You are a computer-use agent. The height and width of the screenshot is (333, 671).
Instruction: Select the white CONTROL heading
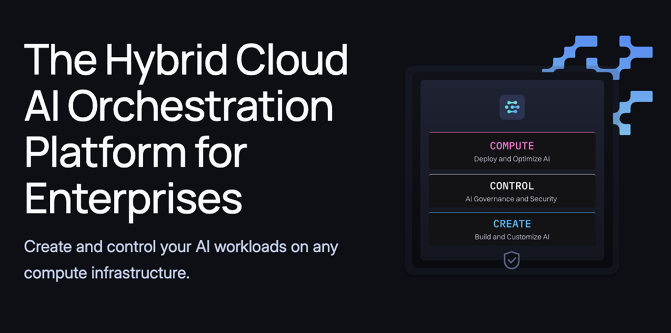[x=512, y=186]
